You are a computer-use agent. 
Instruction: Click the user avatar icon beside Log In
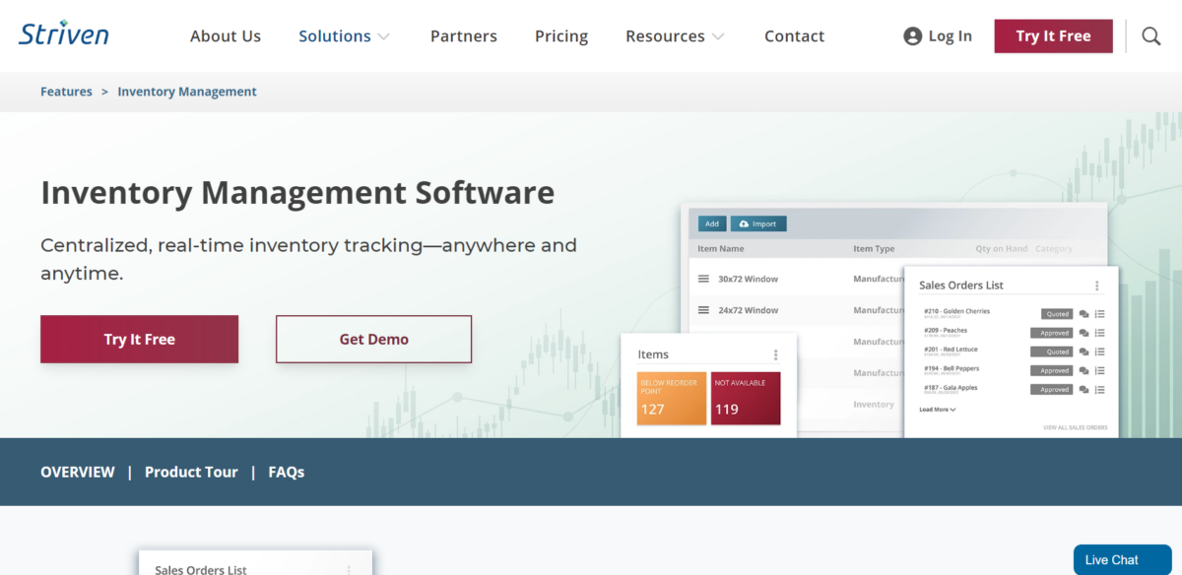pos(913,36)
